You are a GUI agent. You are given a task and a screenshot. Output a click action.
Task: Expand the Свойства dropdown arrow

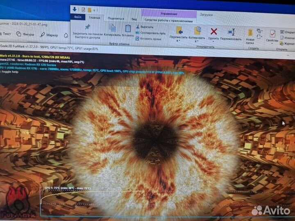272,44
